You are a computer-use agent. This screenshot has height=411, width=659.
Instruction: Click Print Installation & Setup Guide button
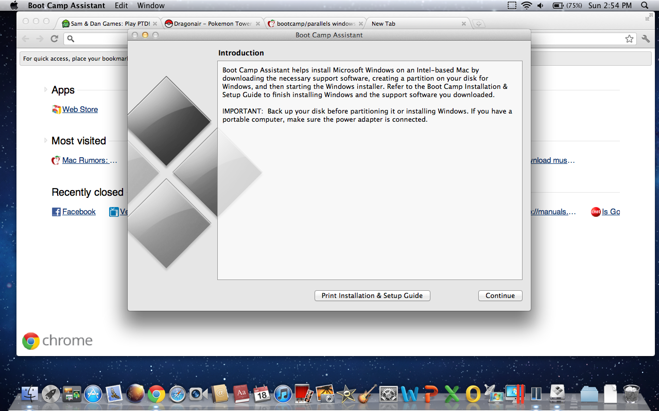point(372,295)
